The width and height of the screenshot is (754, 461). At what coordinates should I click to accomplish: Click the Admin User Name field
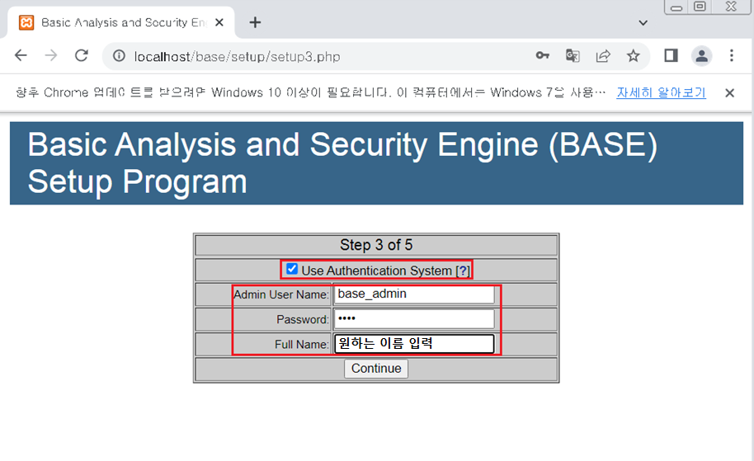coord(414,294)
